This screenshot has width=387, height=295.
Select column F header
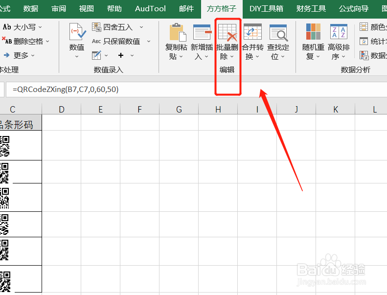tap(140, 109)
